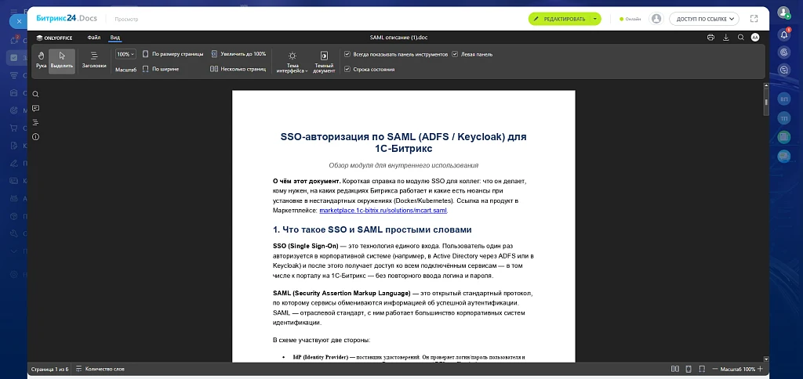Screen dimensions: 803x379
Task: Open the ВП contact bubble
Action: tap(783, 99)
